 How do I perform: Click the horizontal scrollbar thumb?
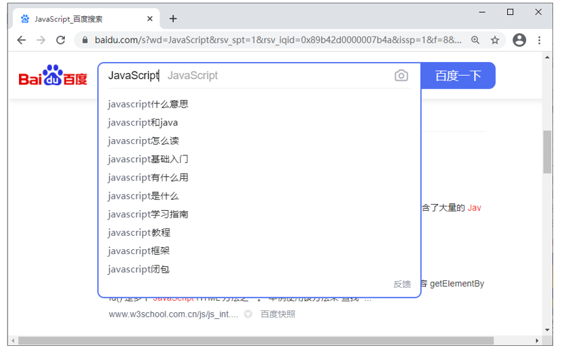click(256, 341)
